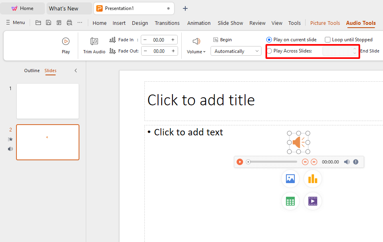Open the Volume dropdown

(x=196, y=52)
